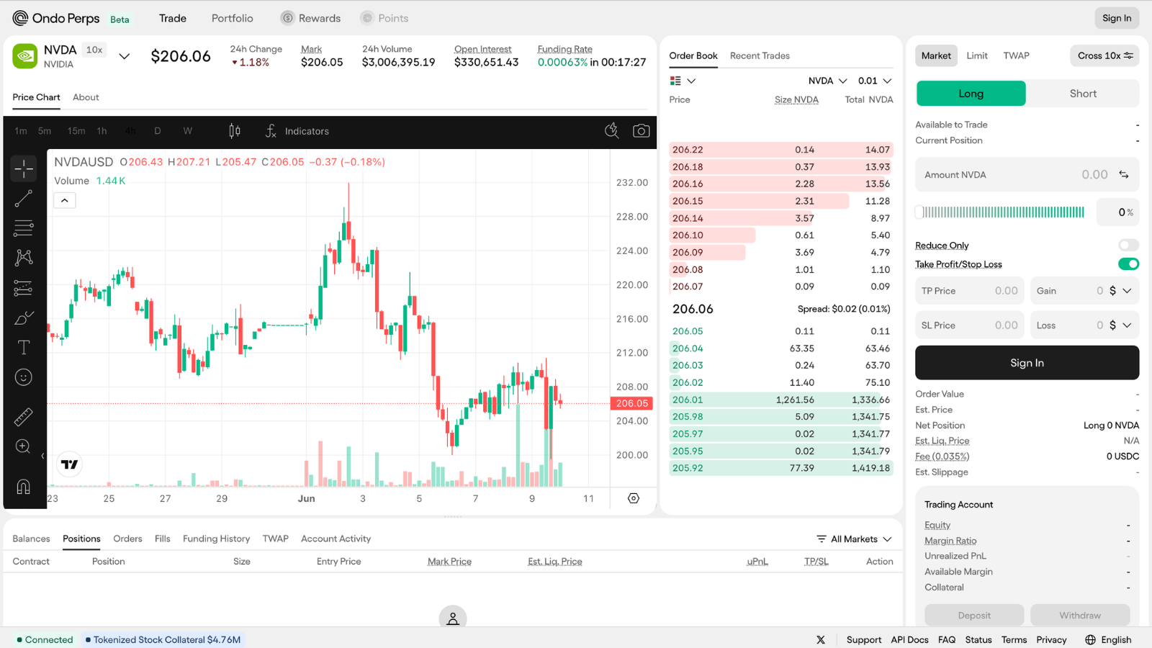Image resolution: width=1152 pixels, height=648 pixels.
Task: Expand the NVDA market selector chevron
Action: (125, 56)
